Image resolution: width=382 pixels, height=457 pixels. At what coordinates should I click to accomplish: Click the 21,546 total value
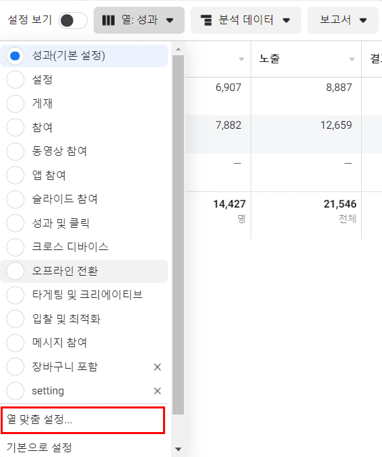[x=340, y=204]
